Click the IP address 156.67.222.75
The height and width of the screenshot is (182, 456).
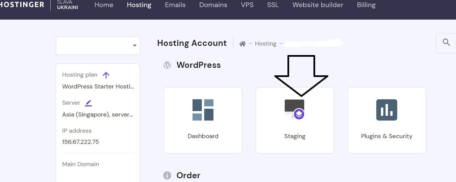coord(80,142)
